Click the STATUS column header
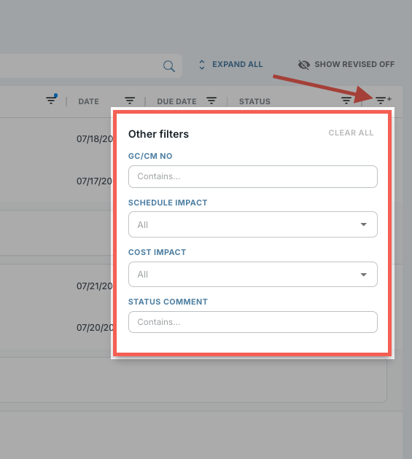The image size is (412, 459). [254, 101]
